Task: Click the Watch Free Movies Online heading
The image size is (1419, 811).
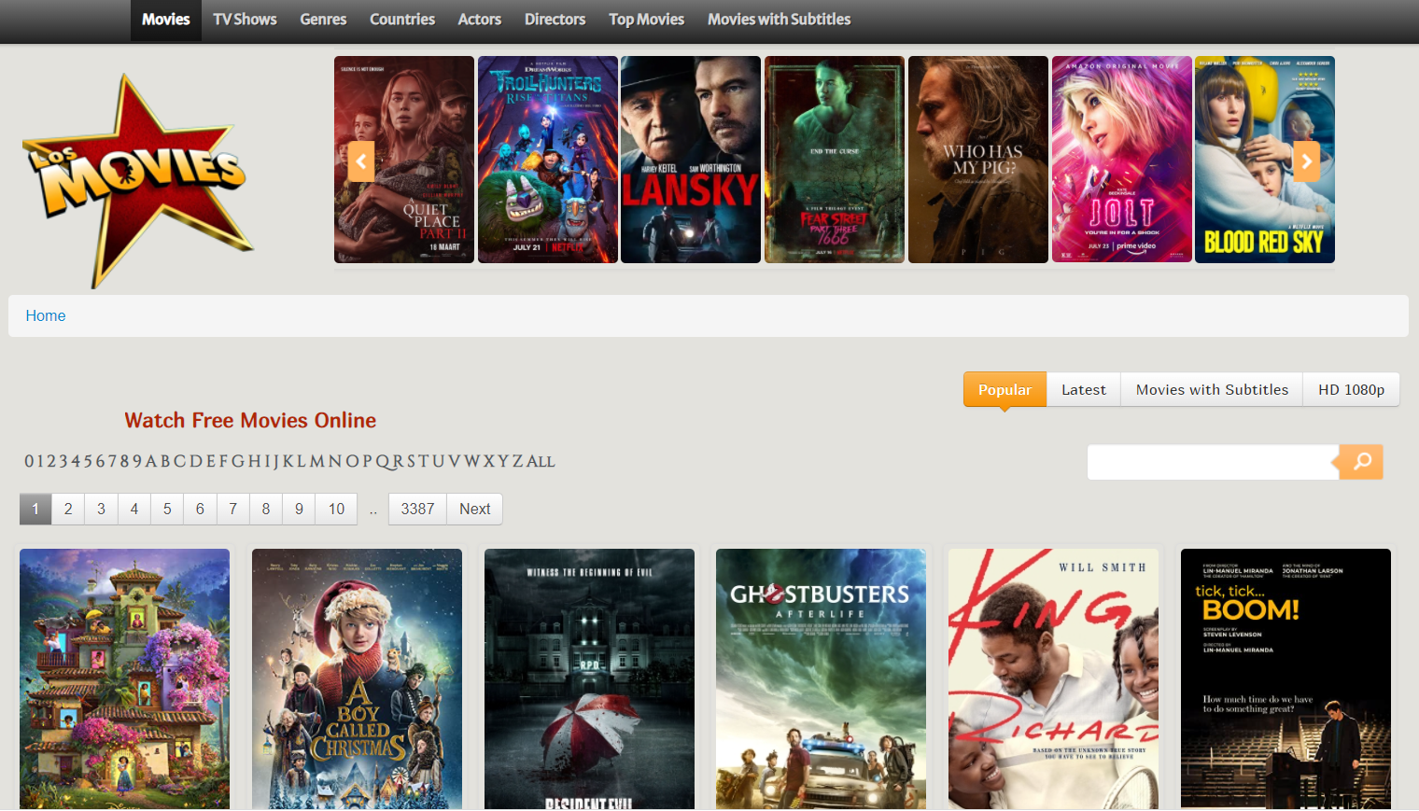Action: point(250,421)
